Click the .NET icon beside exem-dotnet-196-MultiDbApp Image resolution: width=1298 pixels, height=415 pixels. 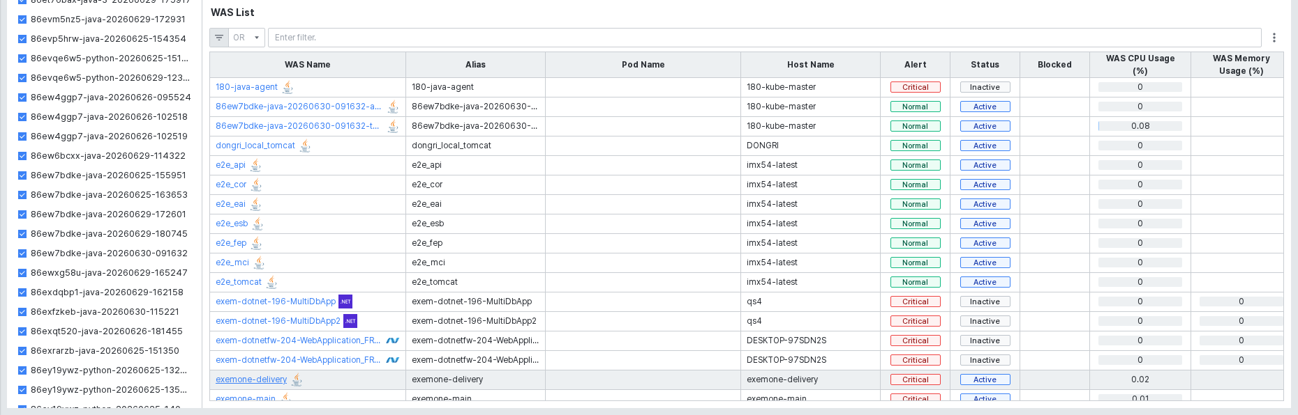(345, 302)
